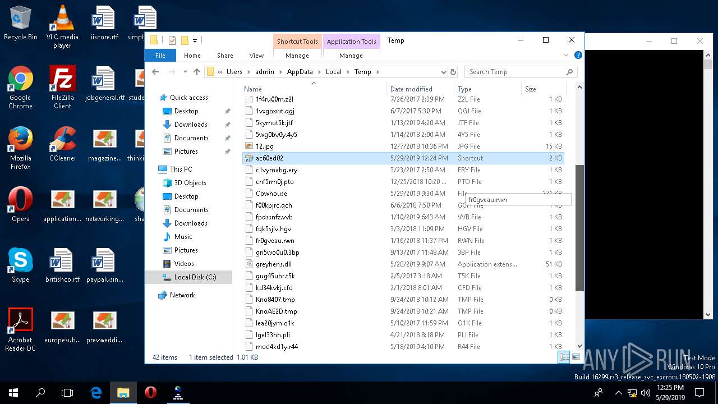Open the Recycle Bin desktop icon
Image resolution: width=718 pixels, height=404 pixels.
tap(20, 24)
